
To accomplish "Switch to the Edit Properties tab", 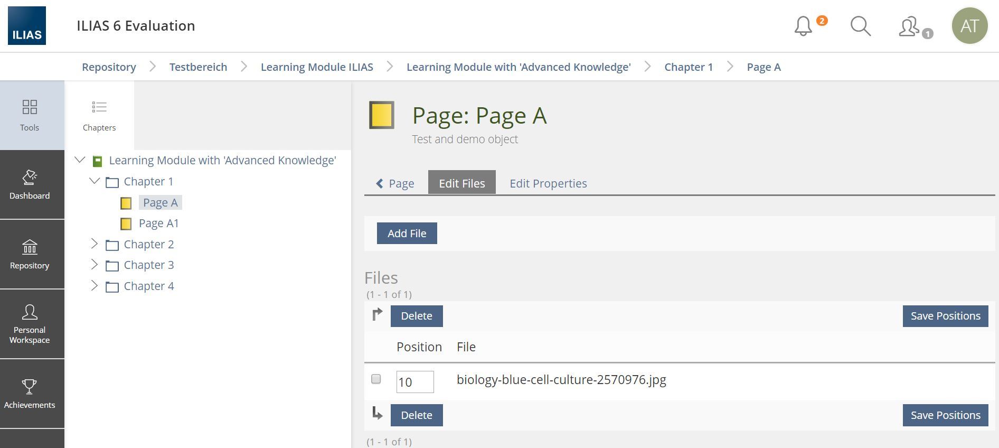I will 548,183.
